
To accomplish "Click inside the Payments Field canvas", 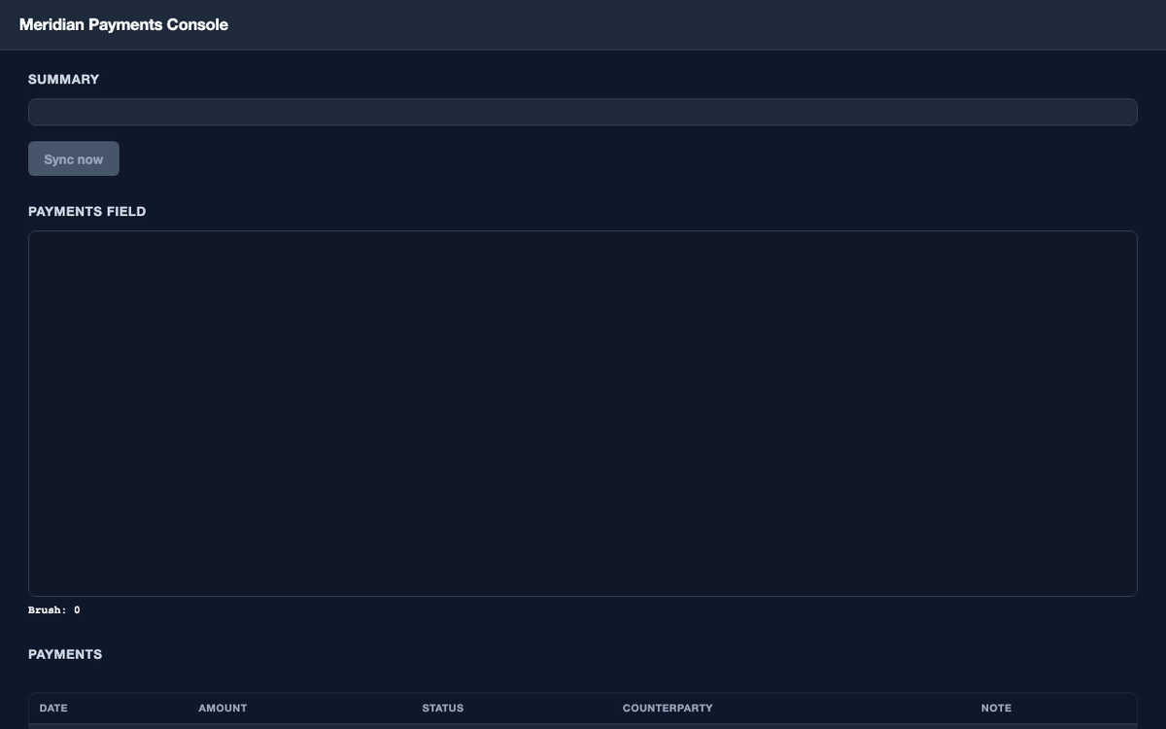I will [583, 413].
